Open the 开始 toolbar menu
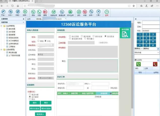This screenshot has width=160, height=116. [3, 13]
